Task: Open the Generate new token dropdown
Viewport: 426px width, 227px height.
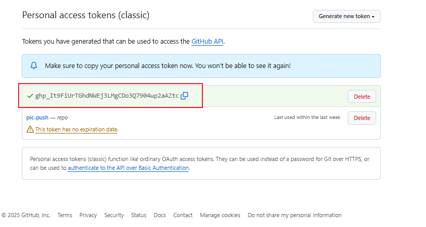Action: tap(347, 16)
